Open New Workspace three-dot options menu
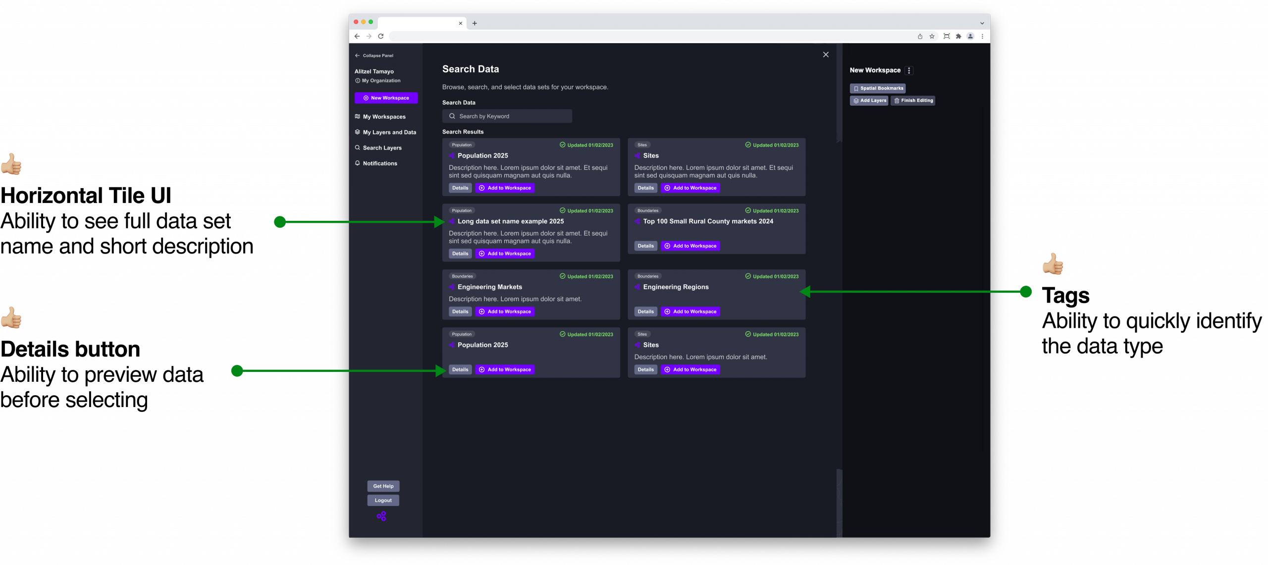 click(x=909, y=70)
